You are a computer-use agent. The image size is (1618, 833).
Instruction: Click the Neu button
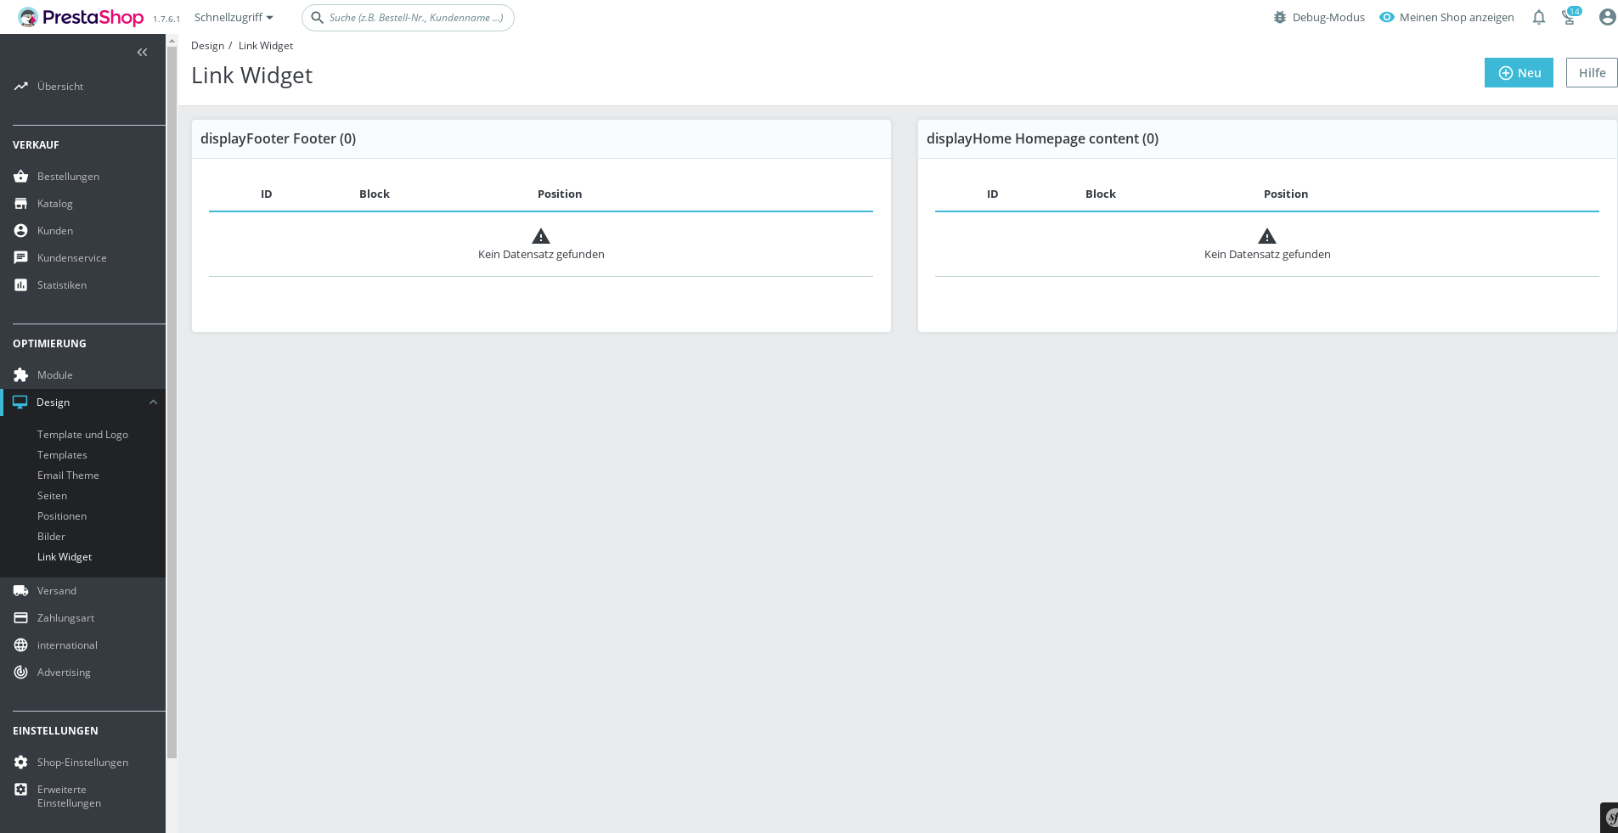point(1519,72)
